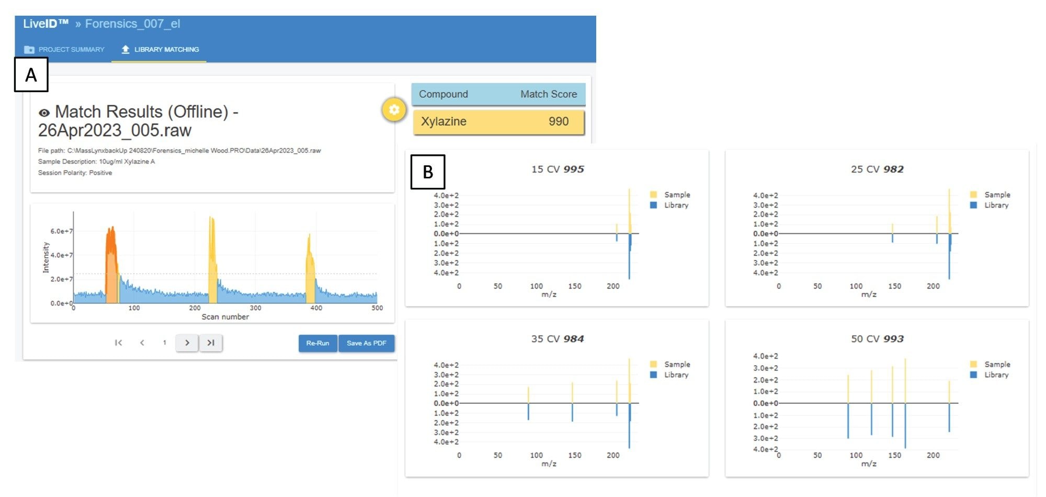Image resolution: width=1046 pixels, height=497 pixels.
Task: Toggle the eye icon beside Match Results
Action: (44, 113)
